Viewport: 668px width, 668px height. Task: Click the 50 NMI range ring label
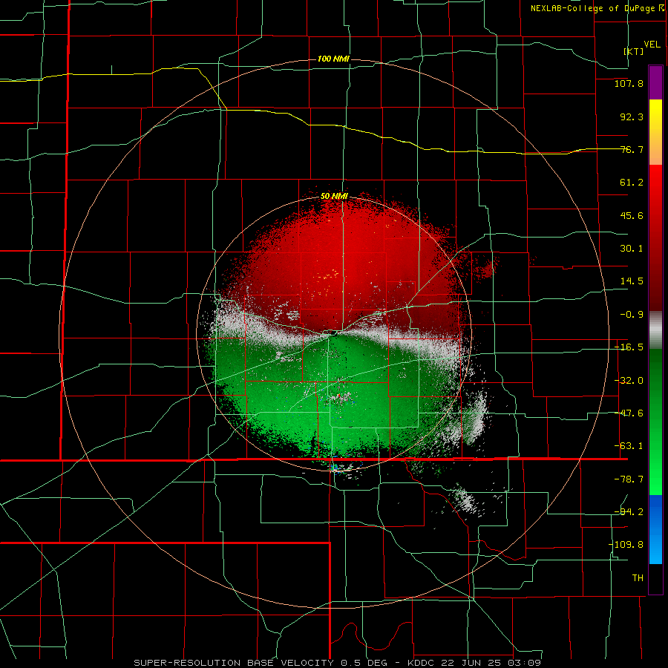point(335,197)
